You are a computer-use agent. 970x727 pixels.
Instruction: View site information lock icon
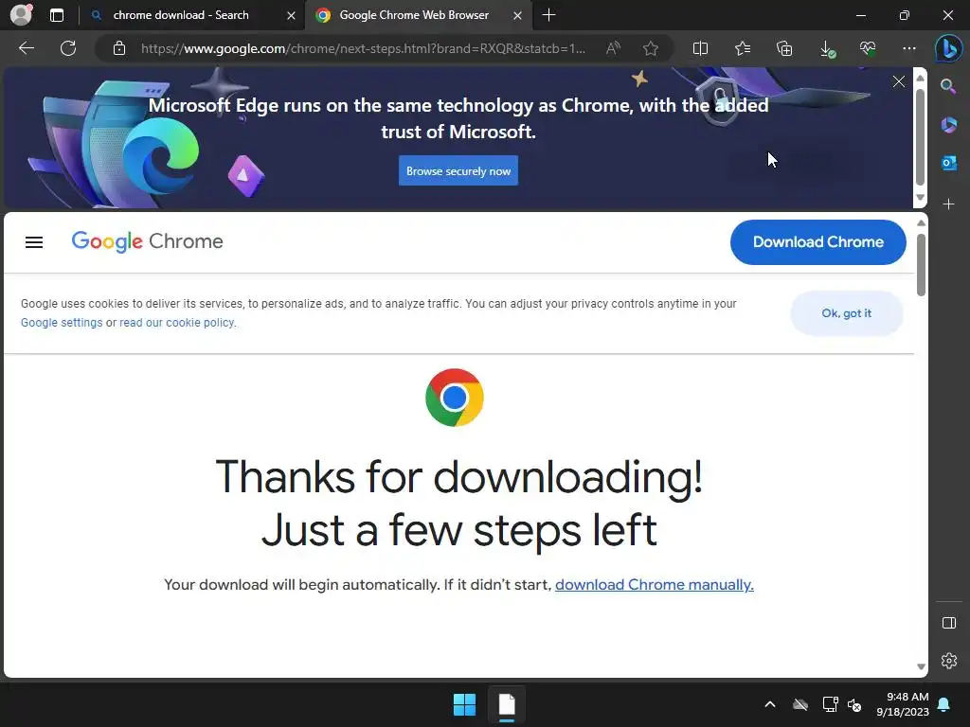click(119, 48)
